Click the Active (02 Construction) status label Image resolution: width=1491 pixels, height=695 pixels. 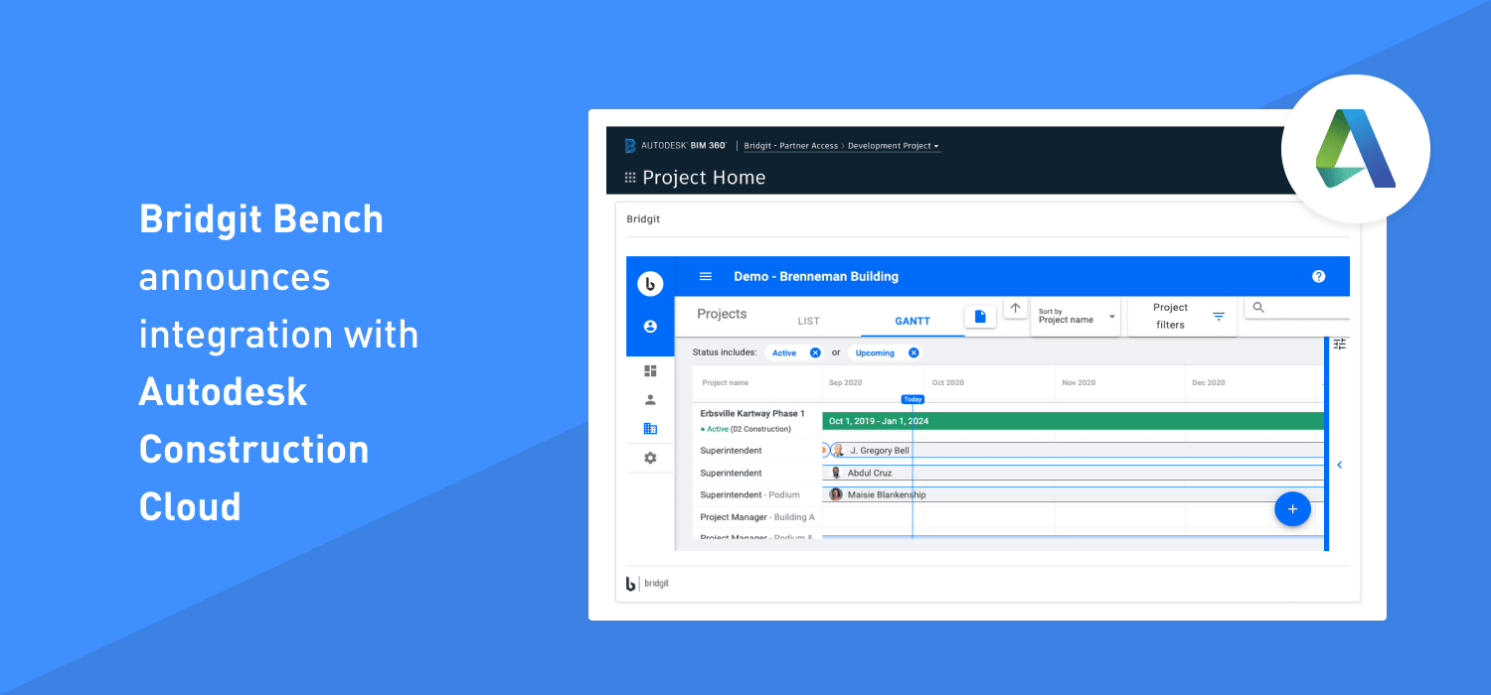click(745, 429)
